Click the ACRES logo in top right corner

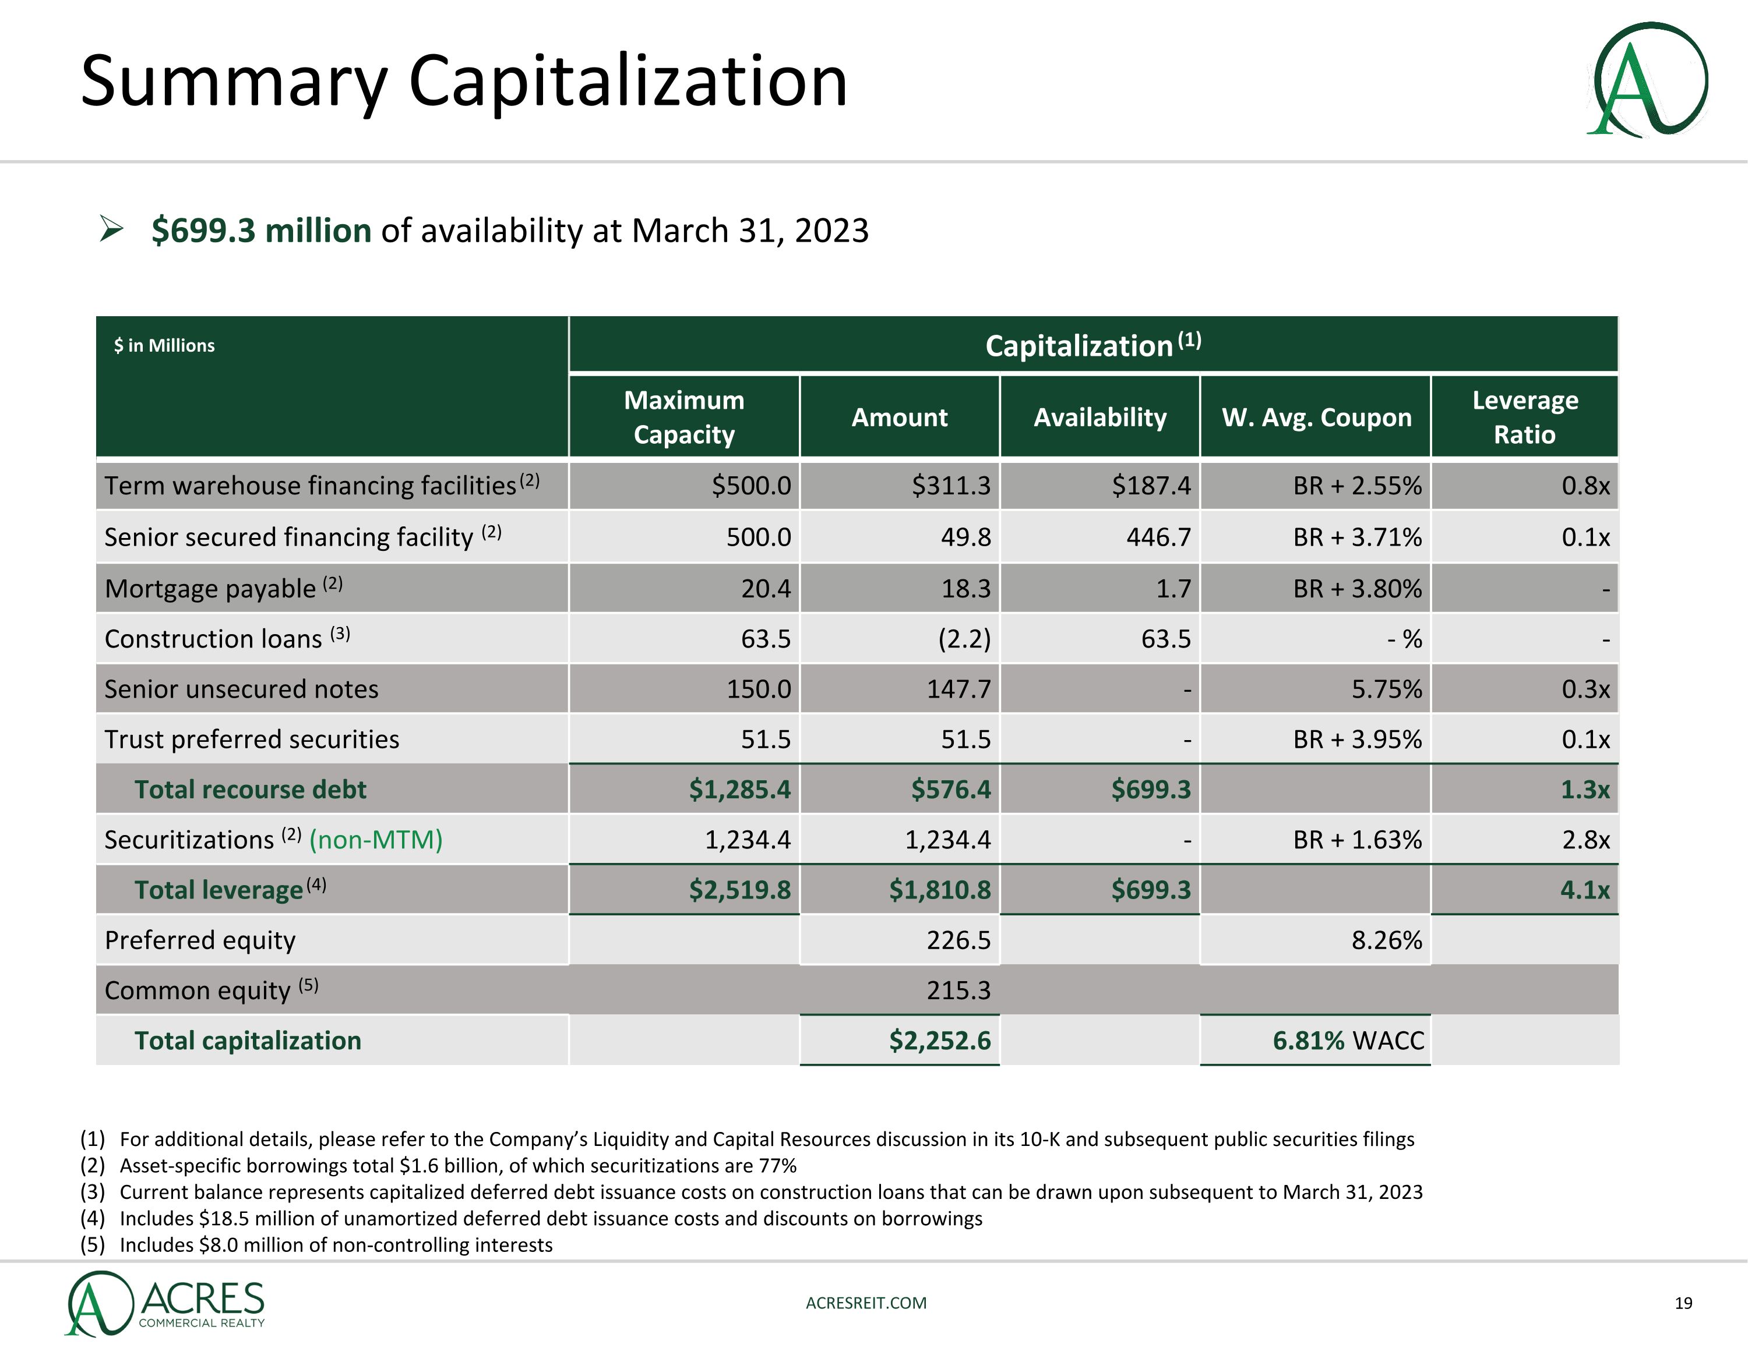pos(1649,80)
